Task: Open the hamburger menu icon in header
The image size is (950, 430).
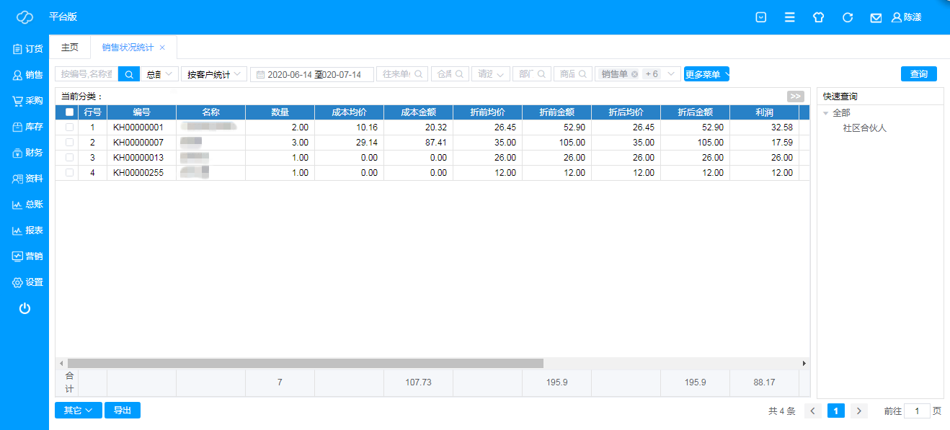Action: 790,17
